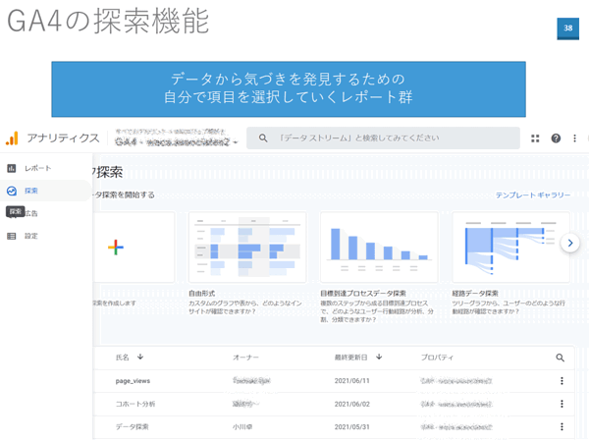Click the アナリティクス product name
The width and height of the screenshot is (589, 442).
click(x=63, y=138)
